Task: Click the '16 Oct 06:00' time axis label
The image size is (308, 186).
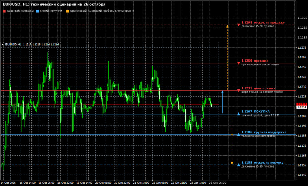Action: pyautogui.click(x=46, y=183)
